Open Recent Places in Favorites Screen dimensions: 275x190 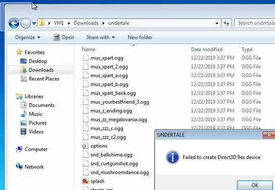click(44, 79)
